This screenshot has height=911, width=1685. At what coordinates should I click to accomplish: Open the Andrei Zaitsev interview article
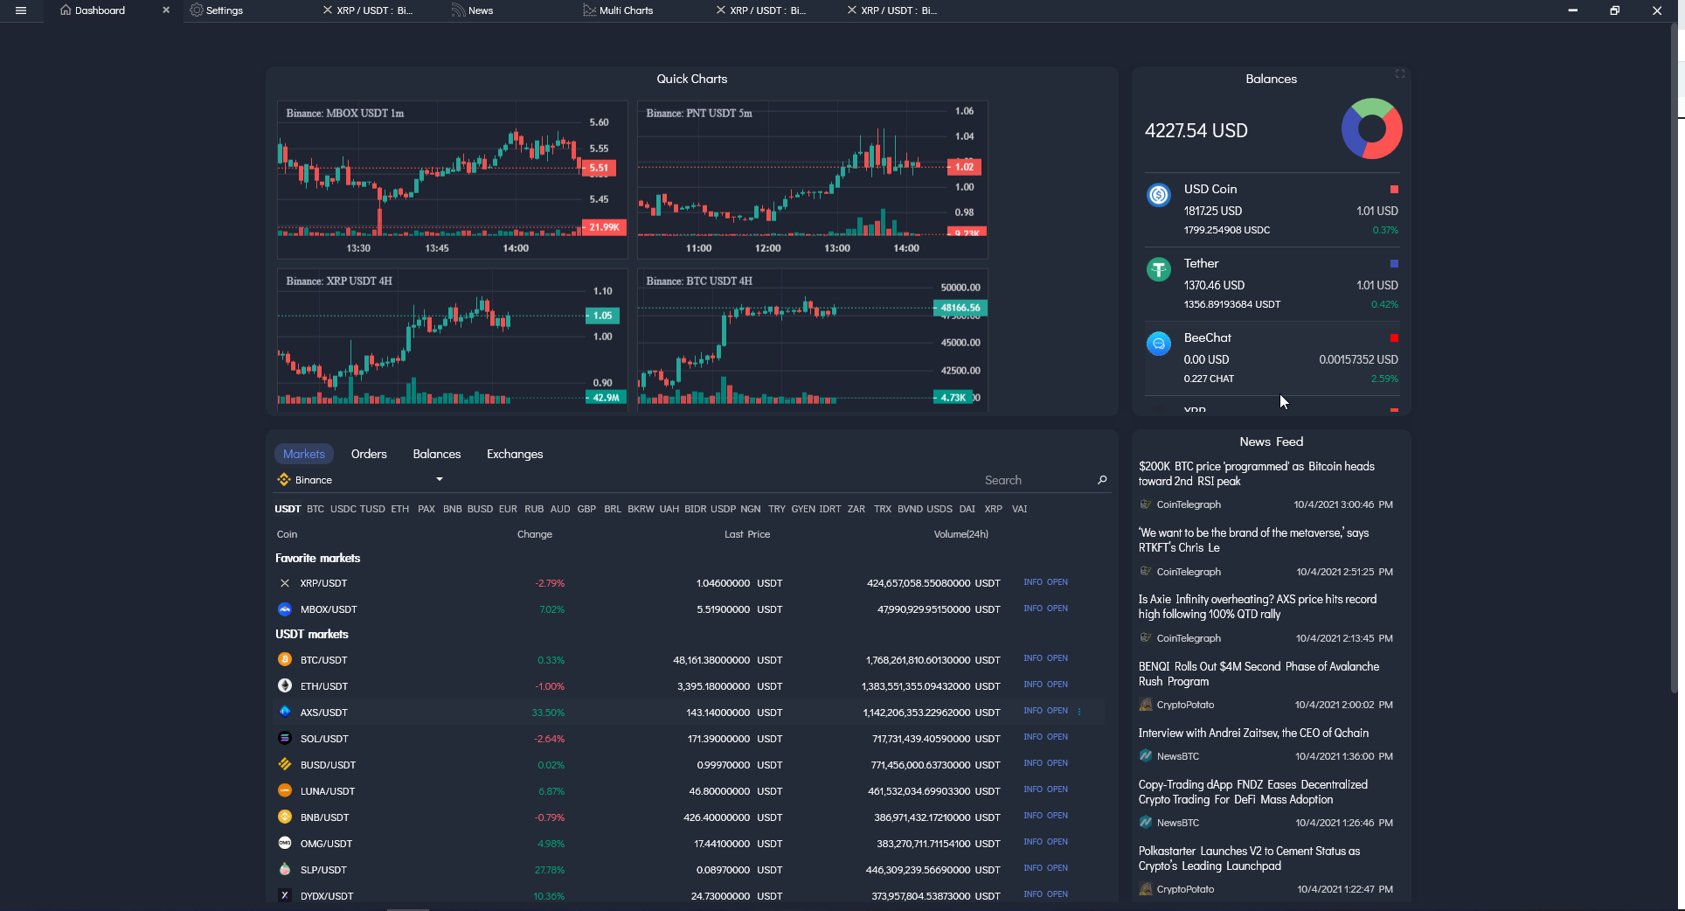(x=1253, y=734)
